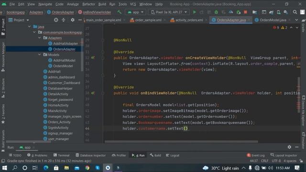
Task: Open the Problems tool window
Action: [x=37, y=155]
